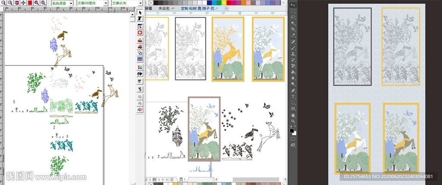Switch to the 未命名 -1 document tab

coord(166,8)
